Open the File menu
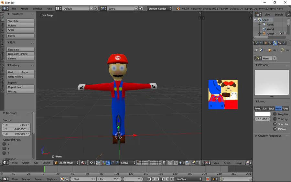 [14, 8]
